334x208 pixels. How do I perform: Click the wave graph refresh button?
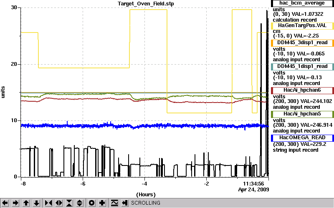point(114,203)
